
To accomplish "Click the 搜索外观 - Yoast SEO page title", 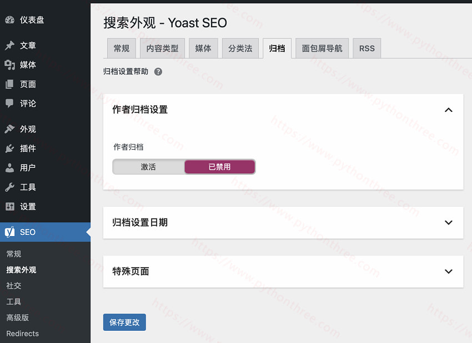I will point(165,23).
